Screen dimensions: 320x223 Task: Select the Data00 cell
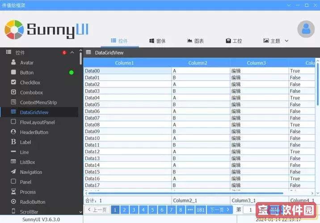[x=127, y=71]
